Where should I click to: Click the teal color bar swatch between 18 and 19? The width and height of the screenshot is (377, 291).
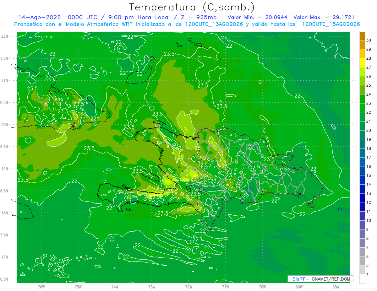362,144
